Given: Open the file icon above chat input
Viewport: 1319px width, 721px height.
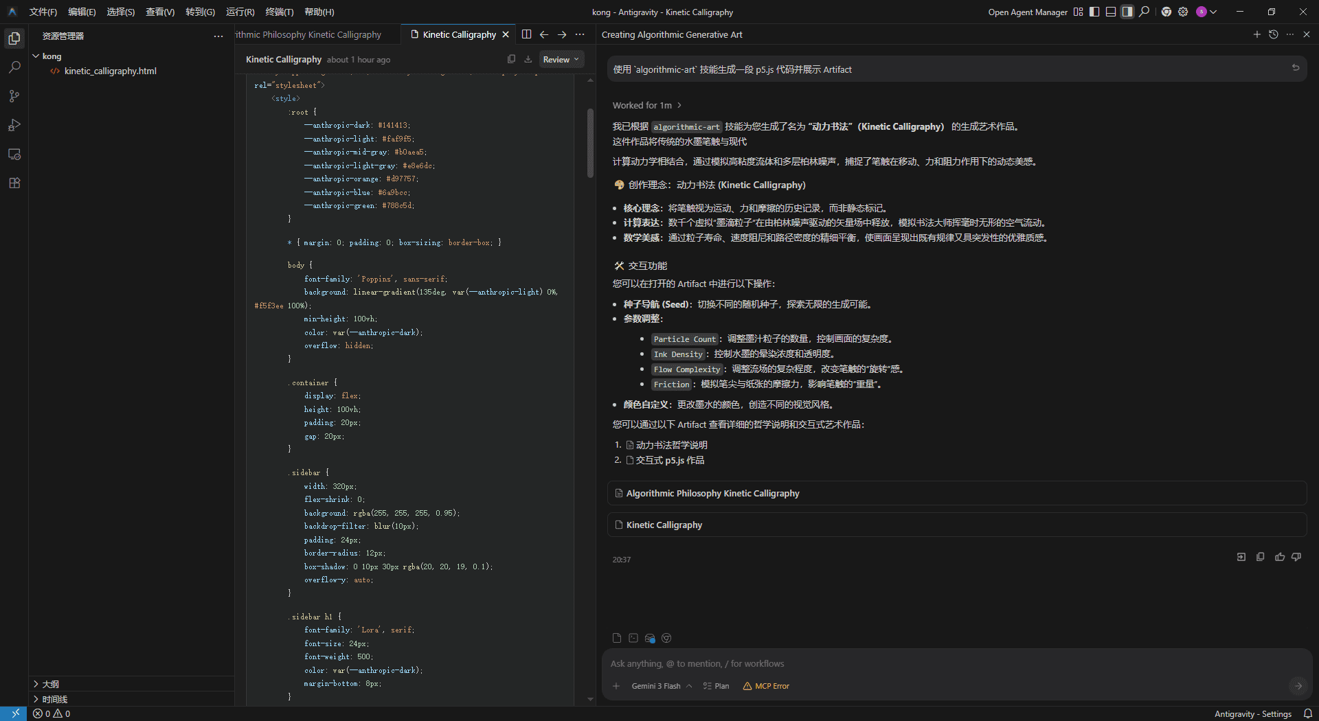Looking at the screenshot, I should tap(617, 638).
